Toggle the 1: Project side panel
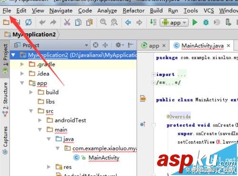This screenshot has width=238, height=176. coord(5,59)
